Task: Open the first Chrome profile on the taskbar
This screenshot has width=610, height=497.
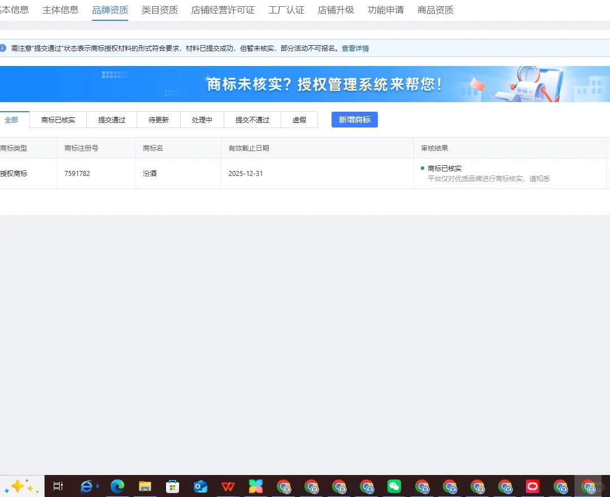Action: tap(284, 486)
